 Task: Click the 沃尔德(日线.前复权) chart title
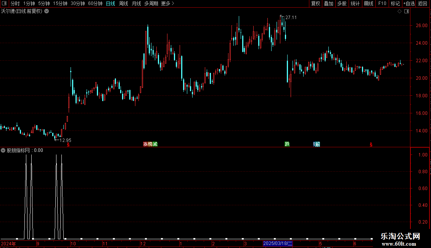(22, 11)
